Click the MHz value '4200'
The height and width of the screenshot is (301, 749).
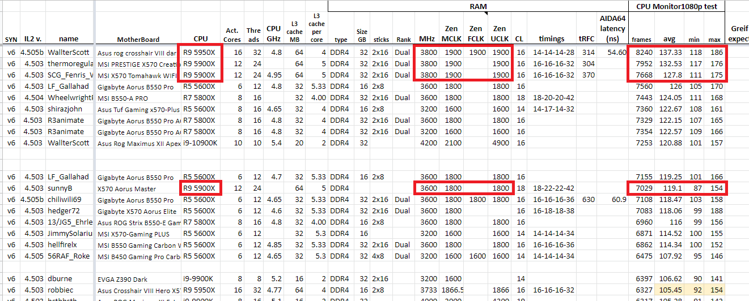tap(428, 143)
